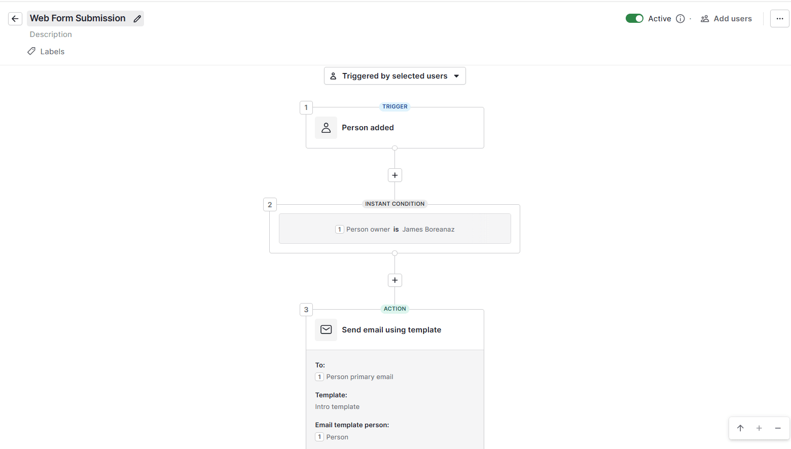The image size is (791, 449).
Task: Click zoom in on the canvas controls
Action: (x=759, y=428)
